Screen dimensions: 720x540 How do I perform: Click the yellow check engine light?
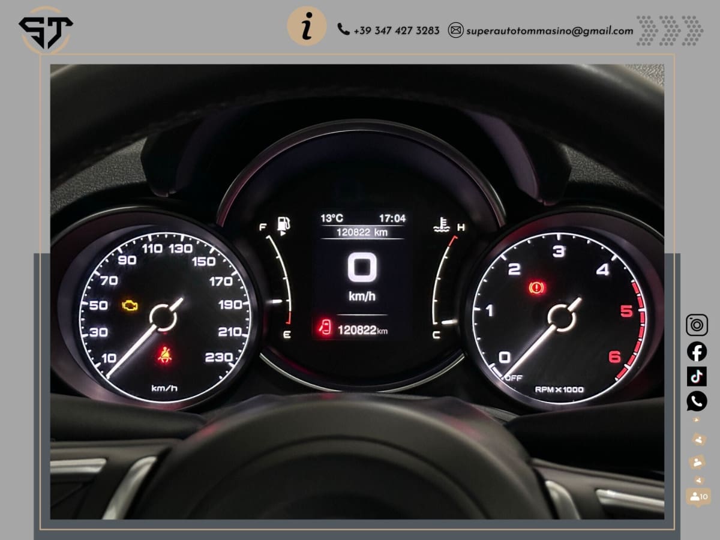pyautogui.click(x=130, y=305)
